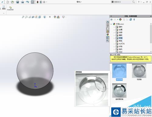Expand the first folder under Appearances(color)
Screen dimensions: 152x117
click(x=114, y=27)
